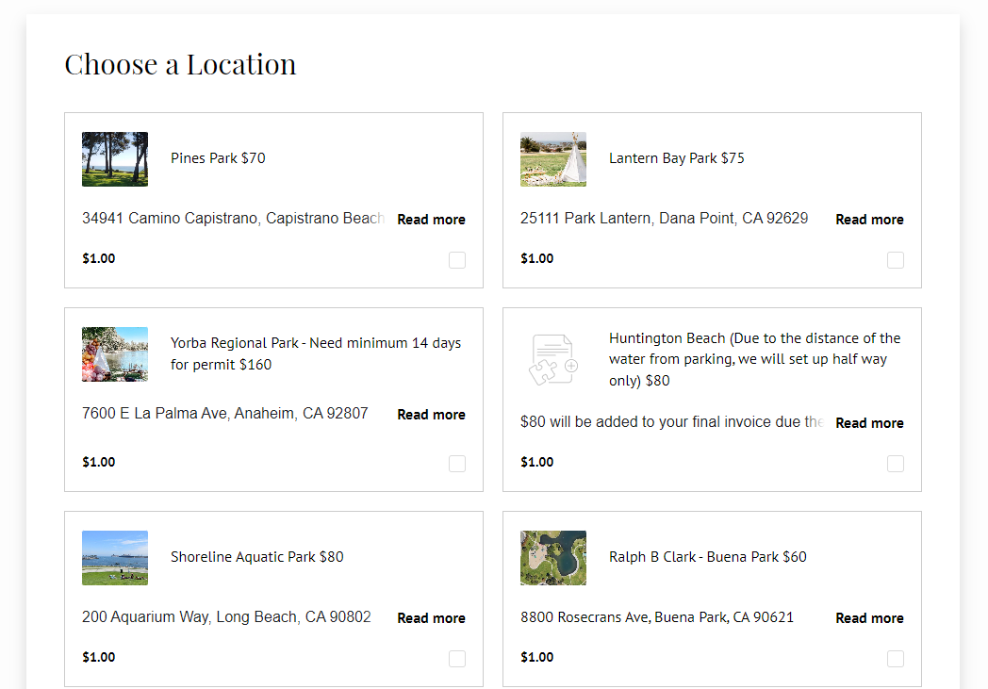Click the Lantern Bay Park $75 title
Viewport: 988px width, 689px height.
676,158
